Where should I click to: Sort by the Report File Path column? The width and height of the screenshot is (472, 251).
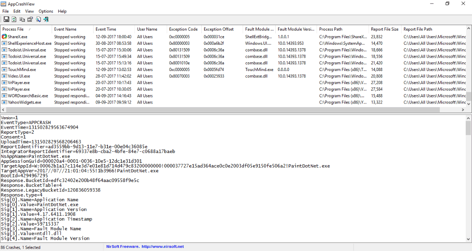coord(433,29)
